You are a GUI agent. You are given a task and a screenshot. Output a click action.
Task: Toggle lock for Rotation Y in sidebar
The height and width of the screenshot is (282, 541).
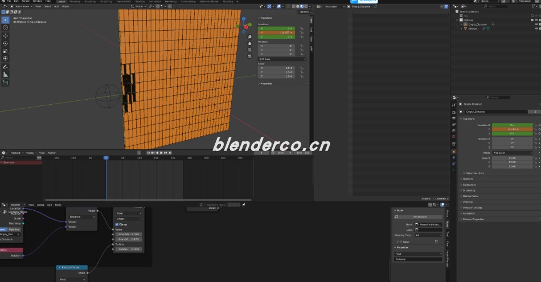(x=302, y=50)
